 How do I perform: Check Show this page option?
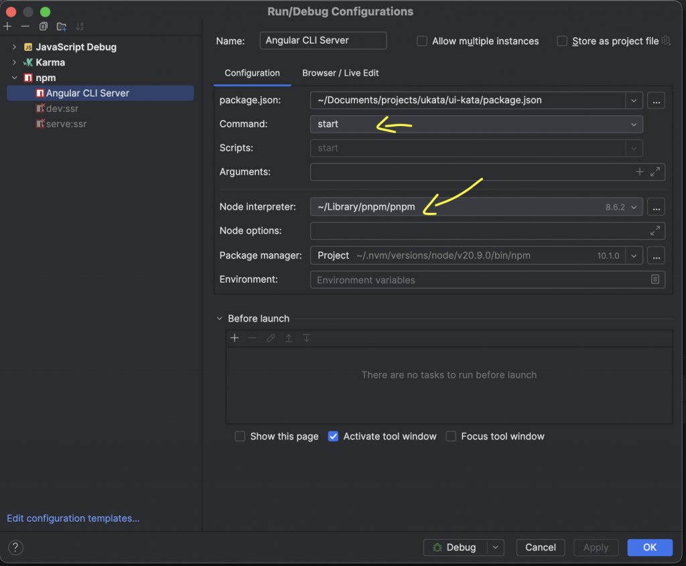240,437
